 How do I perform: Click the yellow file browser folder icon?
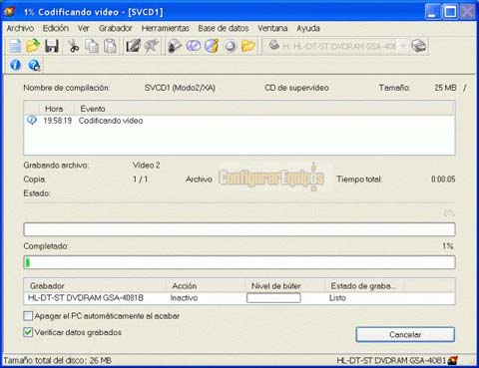click(248, 46)
